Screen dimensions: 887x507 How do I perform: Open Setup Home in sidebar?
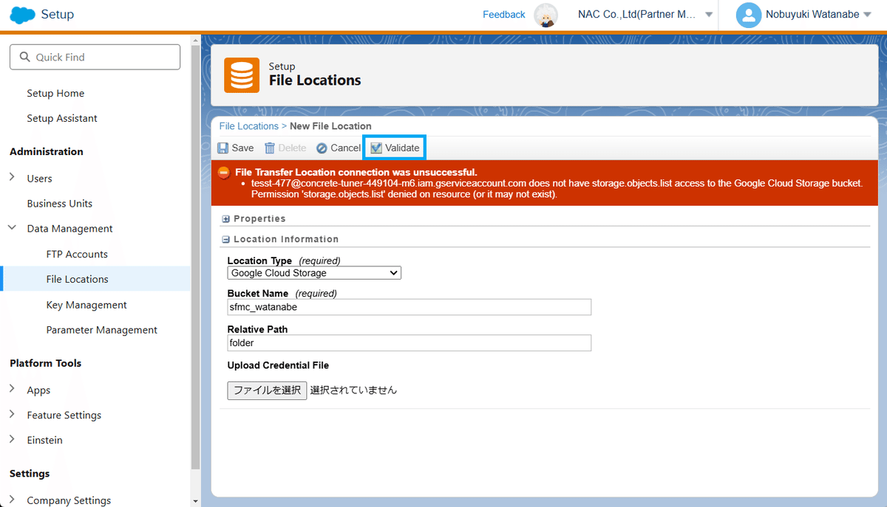click(55, 93)
